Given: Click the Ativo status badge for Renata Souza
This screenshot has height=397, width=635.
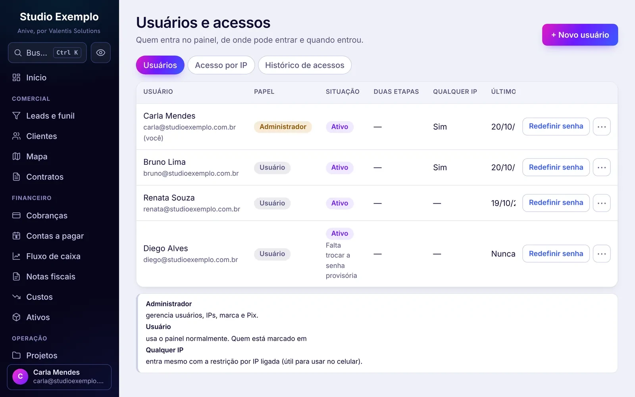Looking at the screenshot, I should click(x=340, y=203).
